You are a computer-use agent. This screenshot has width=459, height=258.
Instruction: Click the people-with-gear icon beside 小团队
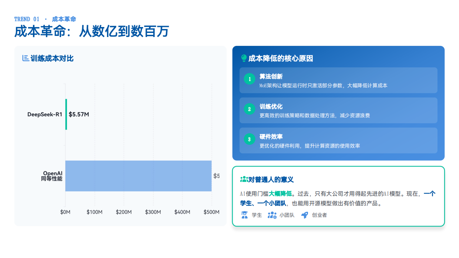[271, 215]
